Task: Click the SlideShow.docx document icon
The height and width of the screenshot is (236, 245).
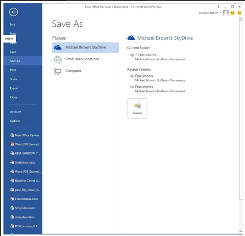Action: point(12,162)
